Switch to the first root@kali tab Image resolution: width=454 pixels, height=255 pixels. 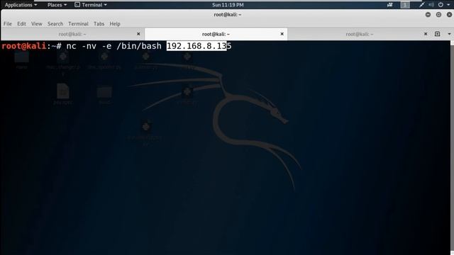click(72, 34)
